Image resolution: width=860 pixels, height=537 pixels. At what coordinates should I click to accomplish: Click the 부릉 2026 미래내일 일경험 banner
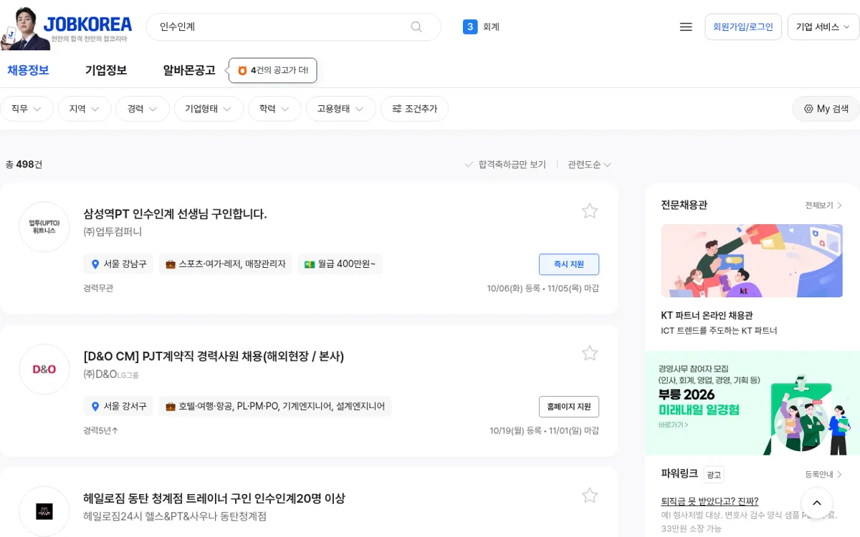[752, 403]
